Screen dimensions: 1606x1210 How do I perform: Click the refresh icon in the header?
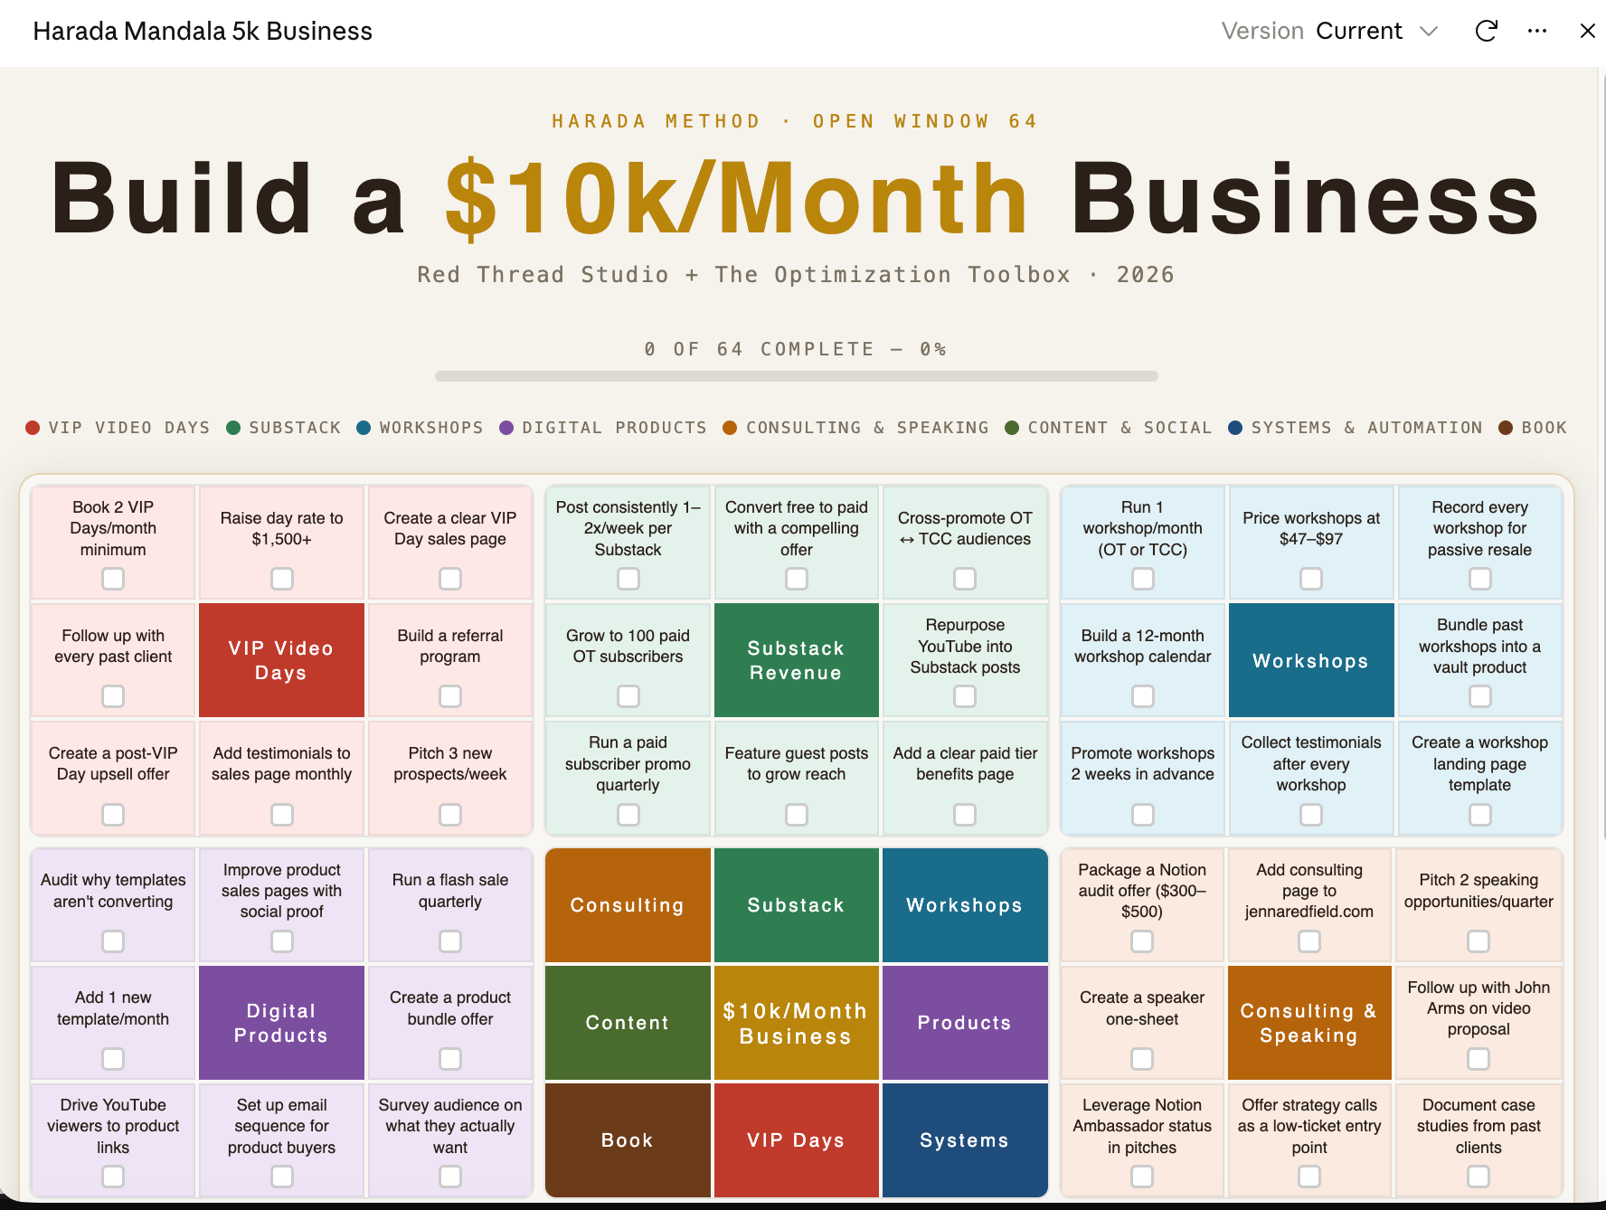(x=1486, y=31)
